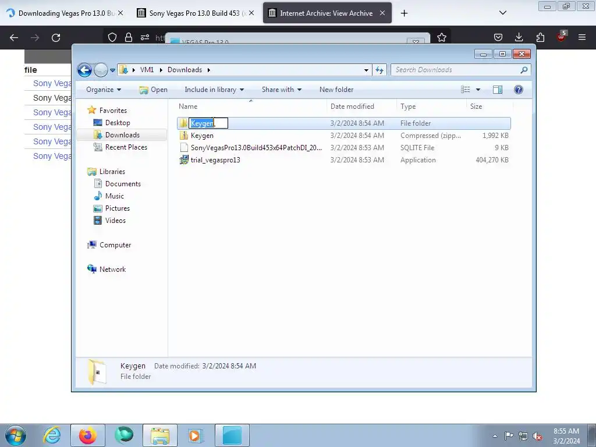This screenshot has height=447, width=596.
Task: Click Firefox back button
Action: (x=14, y=38)
